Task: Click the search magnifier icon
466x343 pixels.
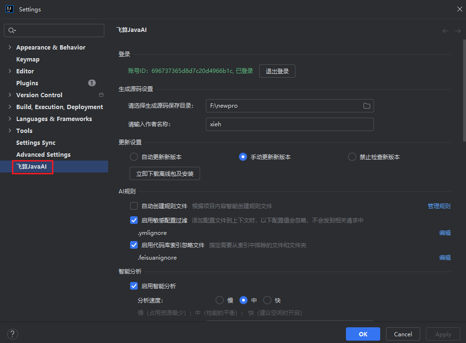Action: click(x=12, y=30)
